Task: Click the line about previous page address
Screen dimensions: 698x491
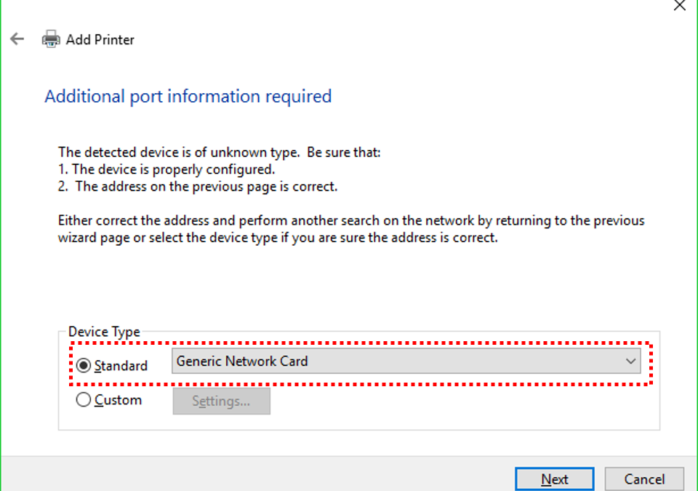Action: click(x=198, y=187)
